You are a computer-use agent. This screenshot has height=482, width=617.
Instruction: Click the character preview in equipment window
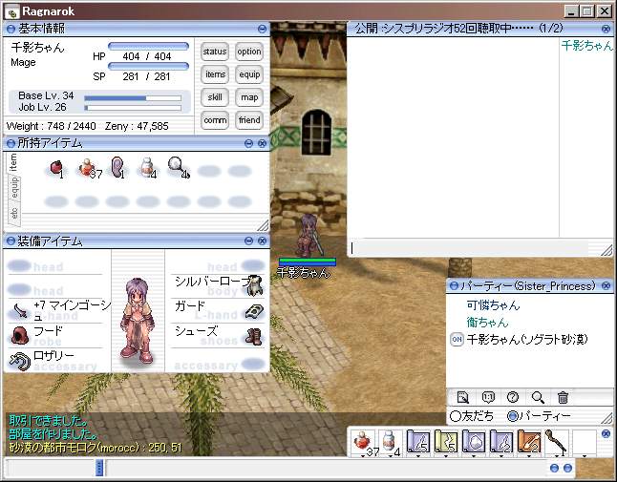[x=138, y=321]
